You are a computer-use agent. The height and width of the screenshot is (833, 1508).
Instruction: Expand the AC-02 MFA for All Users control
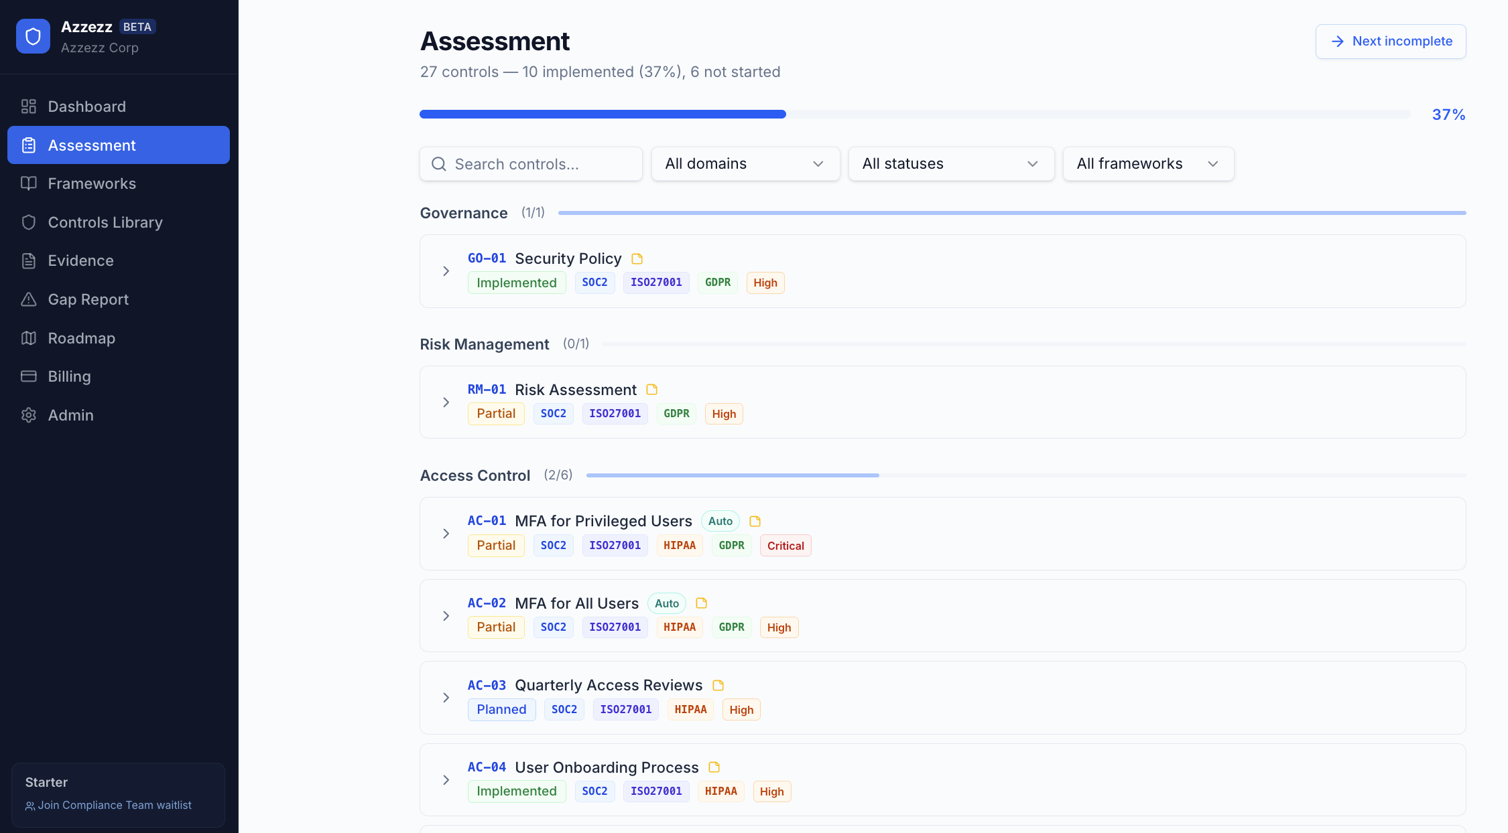coord(446,616)
